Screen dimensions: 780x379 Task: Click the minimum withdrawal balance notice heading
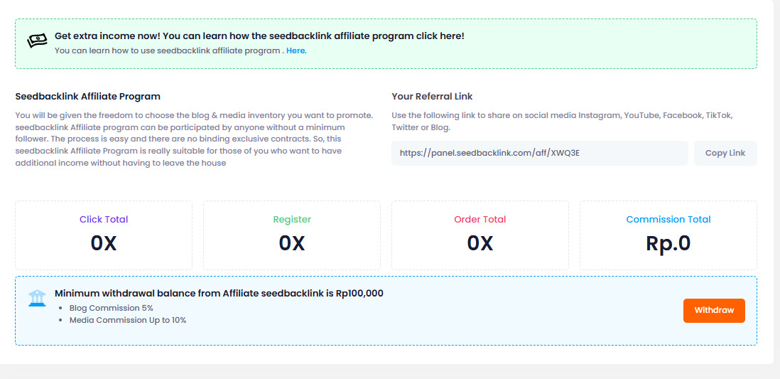coord(219,294)
